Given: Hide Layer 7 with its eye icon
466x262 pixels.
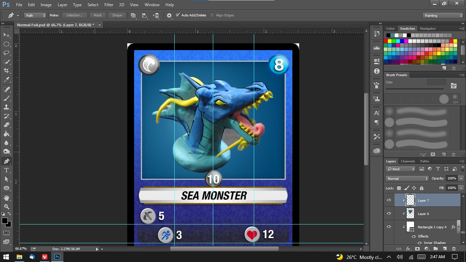Looking at the screenshot, I should click(389, 200).
